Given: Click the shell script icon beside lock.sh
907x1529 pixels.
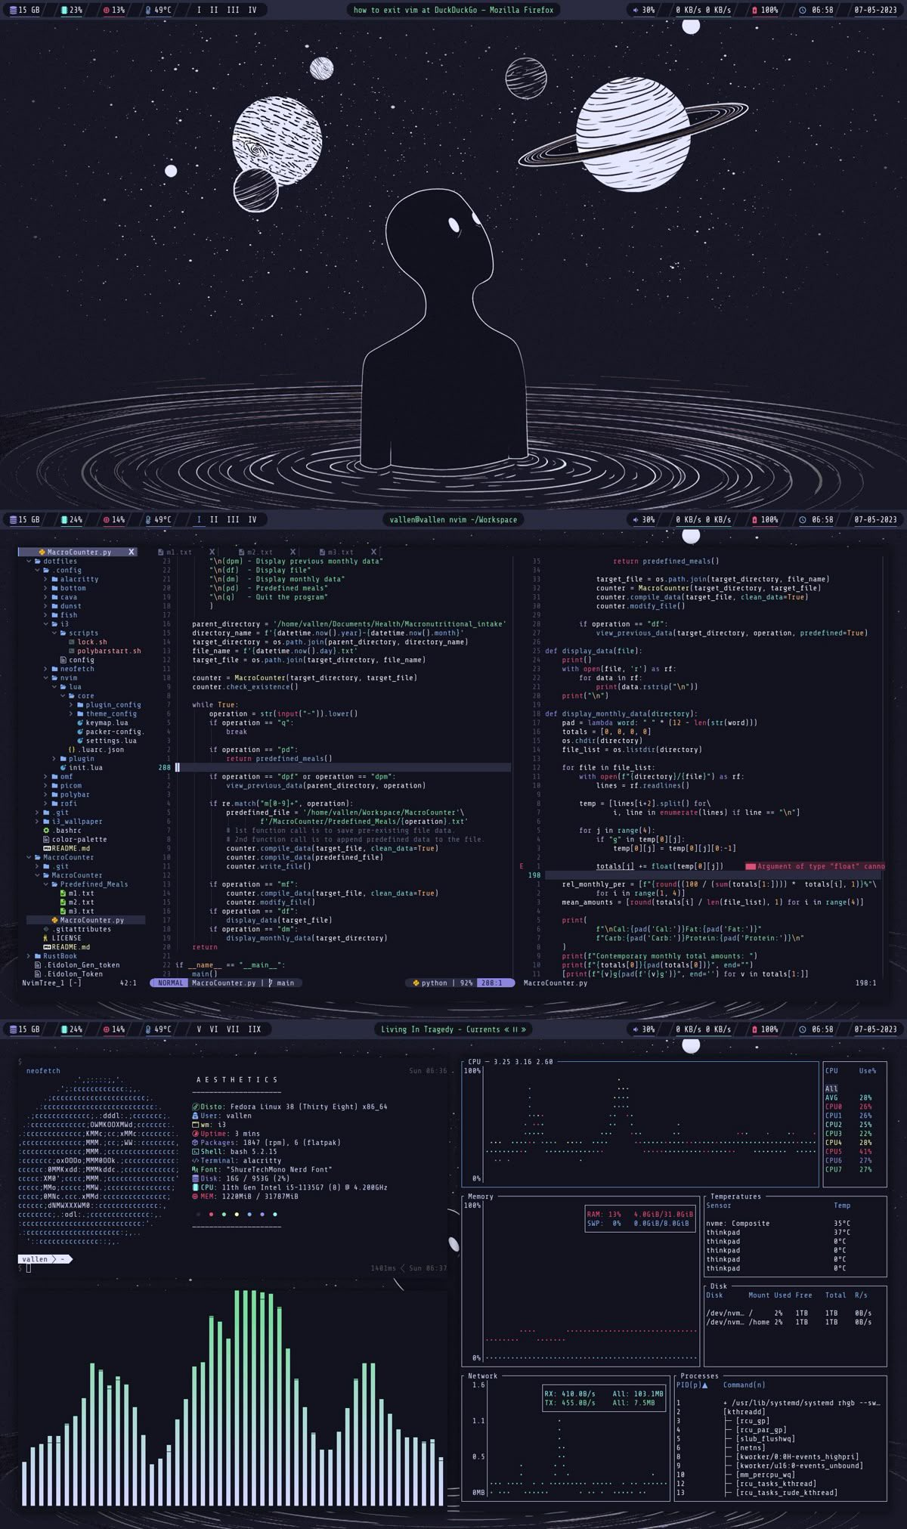Looking at the screenshot, I should pyautogui.click(x=72, y=642).
